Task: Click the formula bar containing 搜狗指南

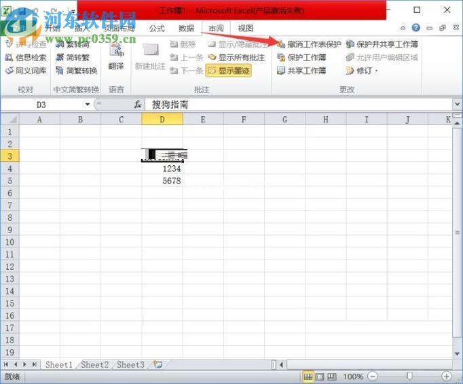Action: pyautogui.click(x=298, y=105)
